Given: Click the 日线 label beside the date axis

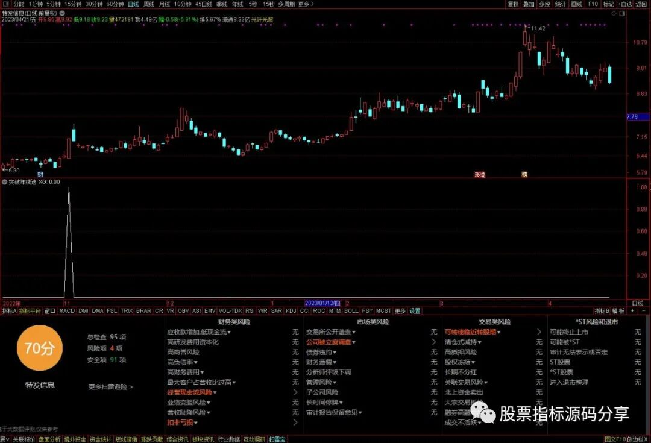Looking at the screenshot, I should tap(637, 303).
